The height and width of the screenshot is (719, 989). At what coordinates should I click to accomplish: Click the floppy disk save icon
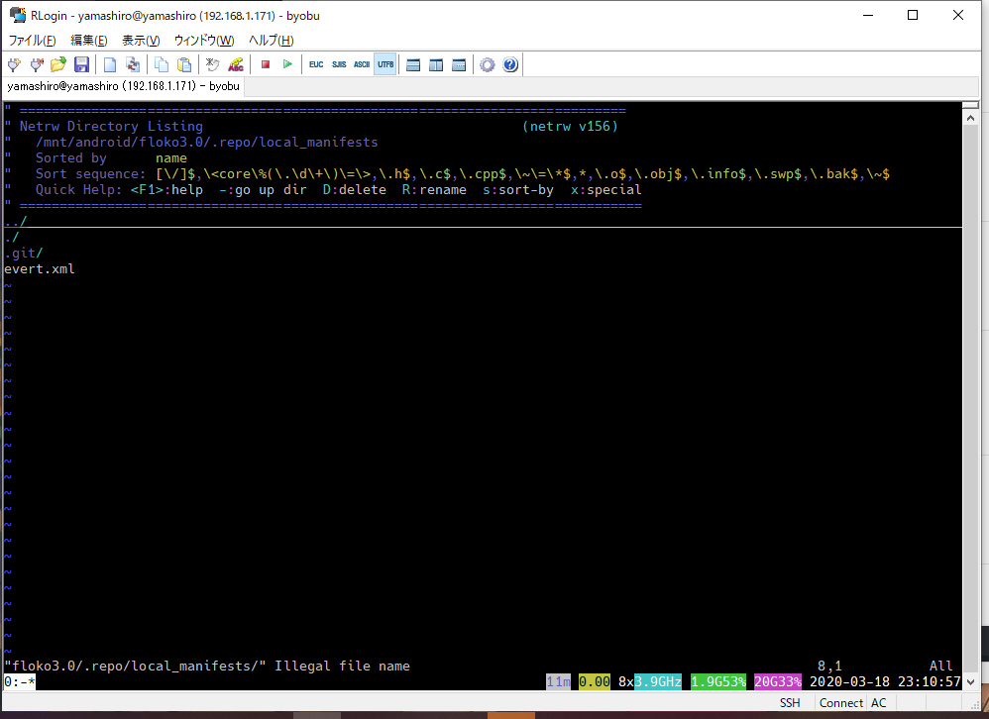pos(81,64)
